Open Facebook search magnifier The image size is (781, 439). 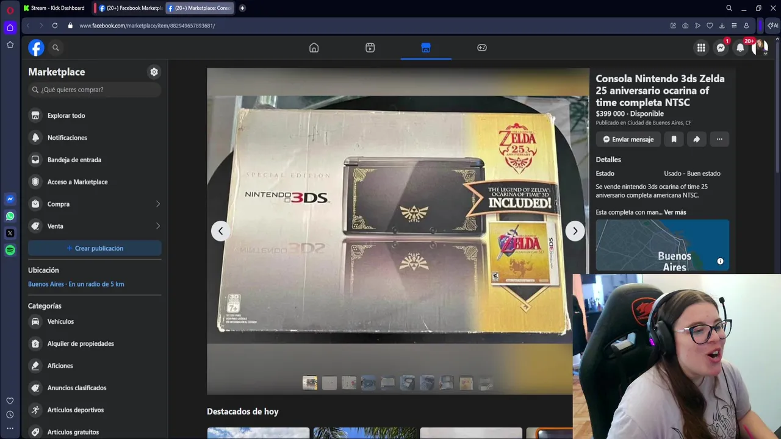tap(56, 48)
